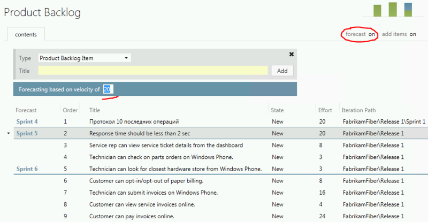Open the velocity chart thumbnail
This screenshot has width=428, height=222.
(x=393, y=10)
